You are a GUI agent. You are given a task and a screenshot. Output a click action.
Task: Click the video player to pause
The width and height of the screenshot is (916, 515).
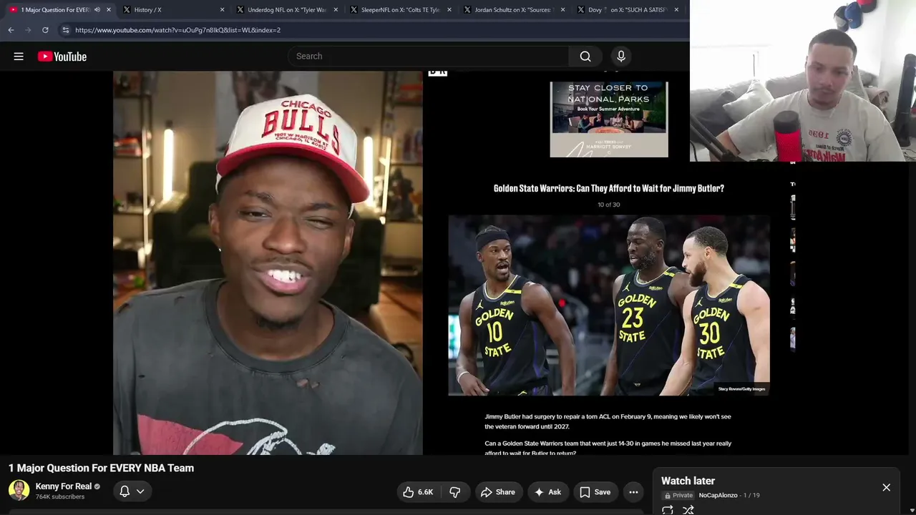pos(455,263)
